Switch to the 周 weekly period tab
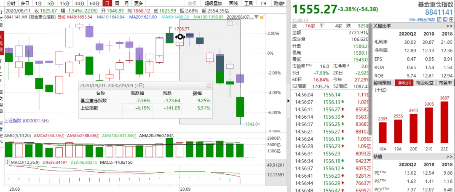The image size is (455, 192). tap(118, 3)
